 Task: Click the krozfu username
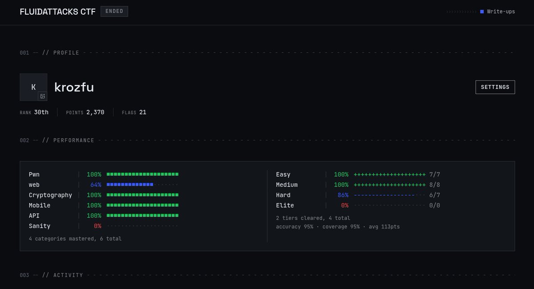pos(74,87)
